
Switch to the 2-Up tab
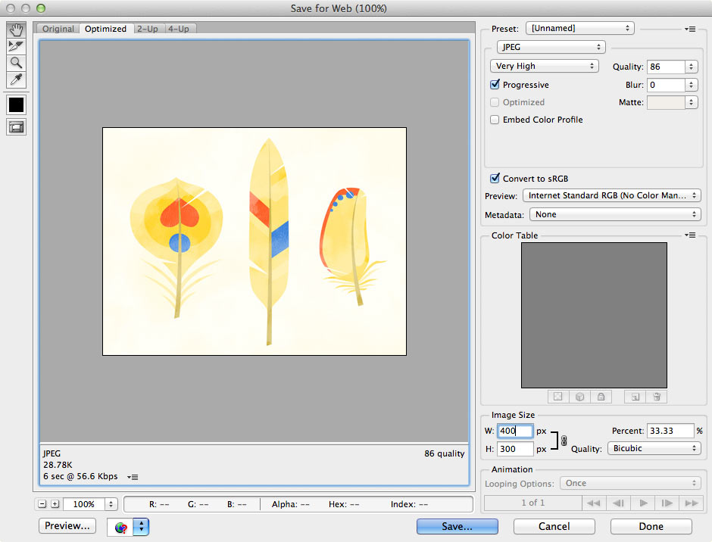pos(148,29)
